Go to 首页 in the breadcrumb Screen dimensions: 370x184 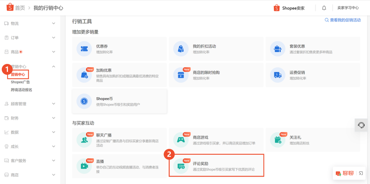coord(20,8)
